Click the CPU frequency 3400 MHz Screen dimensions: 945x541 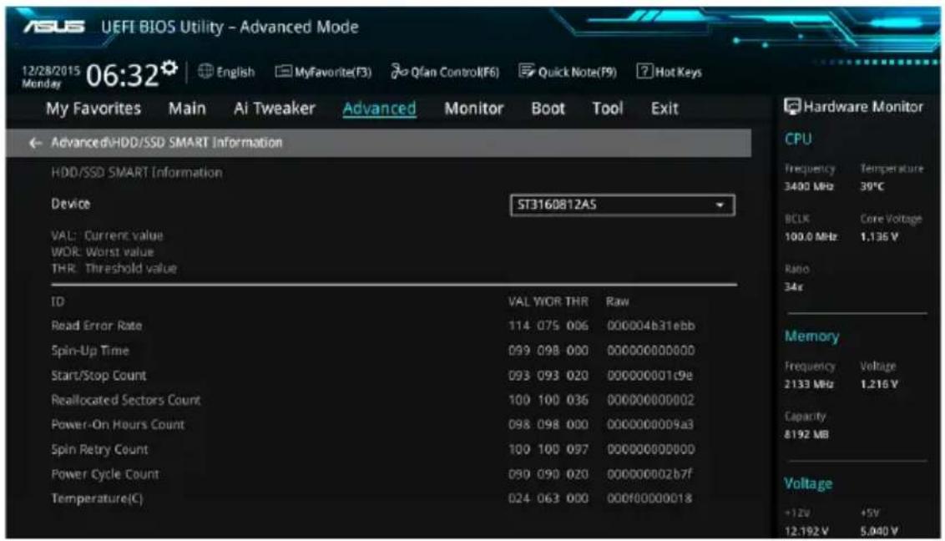click(809, 187)
